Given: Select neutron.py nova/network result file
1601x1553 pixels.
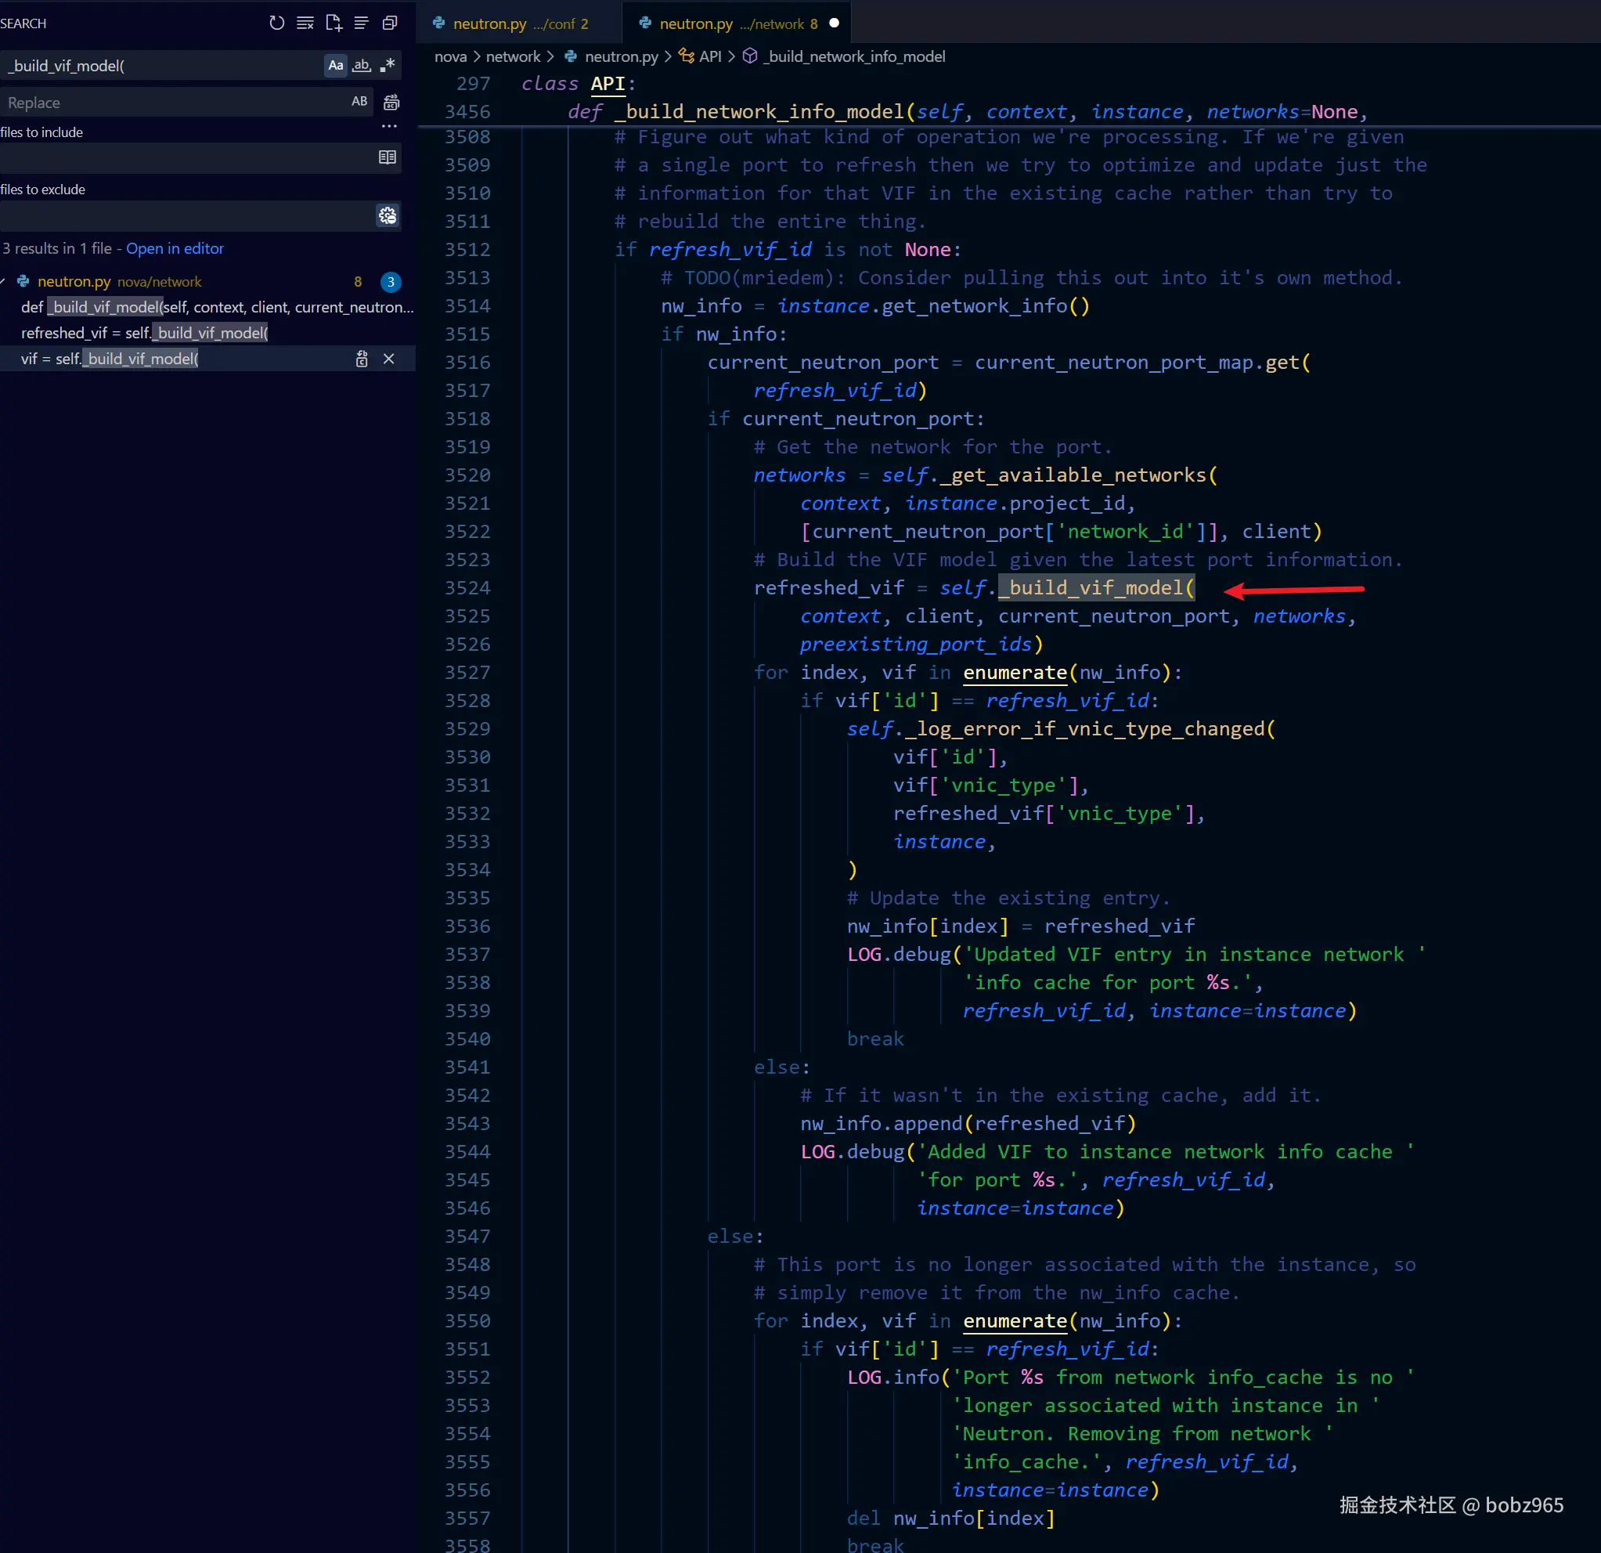Looking at the screenshot, I should click(x=207, y=281).
